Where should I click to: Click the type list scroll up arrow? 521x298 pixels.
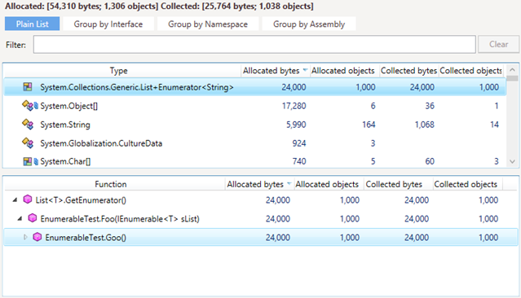(x=512, y=69)
